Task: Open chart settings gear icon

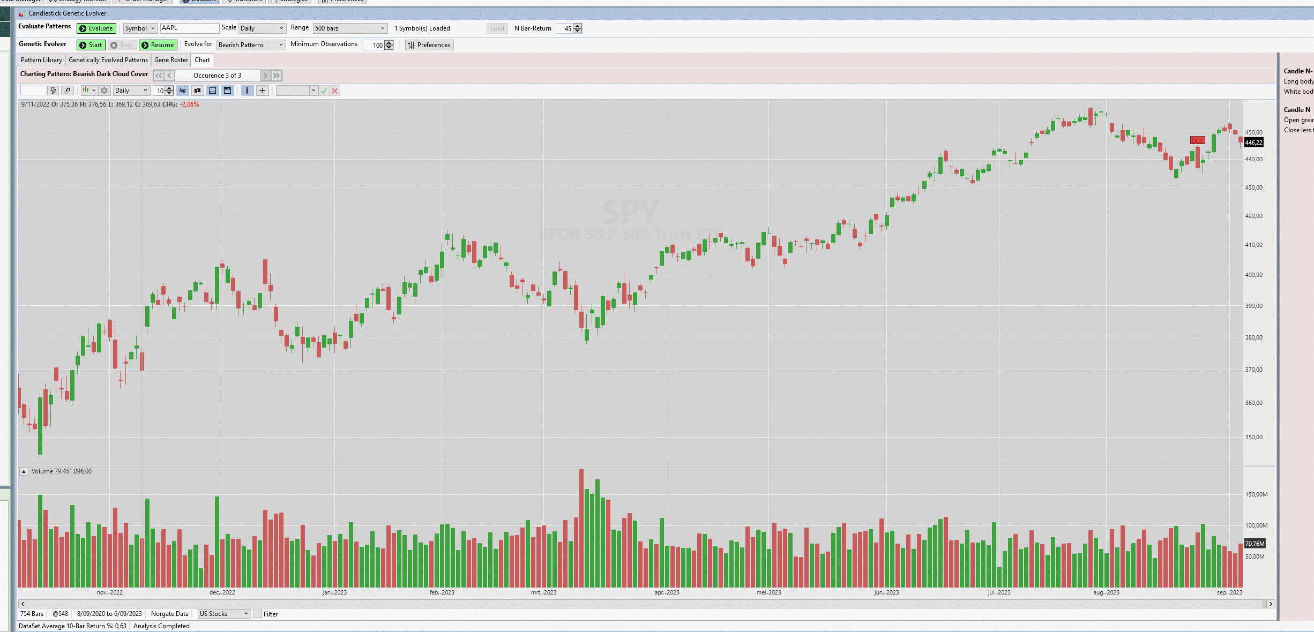Action: [x=104, y=91]
